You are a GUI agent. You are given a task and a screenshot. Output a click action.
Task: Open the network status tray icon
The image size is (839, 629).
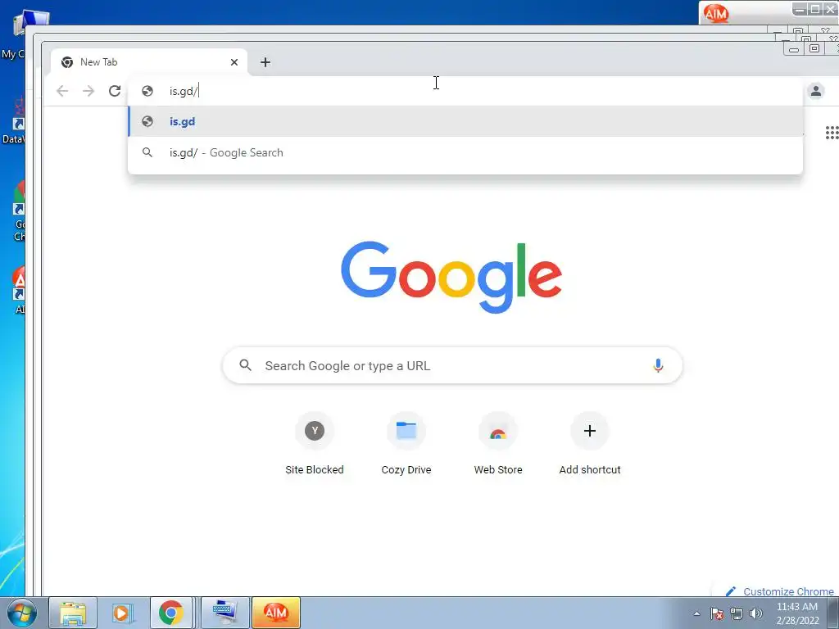point(737,613)
